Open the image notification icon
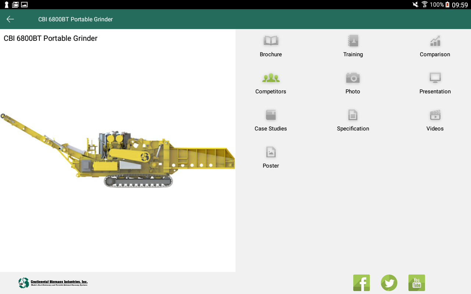Image resolution: width=471 pixels, height=294 pixels. 24,4
